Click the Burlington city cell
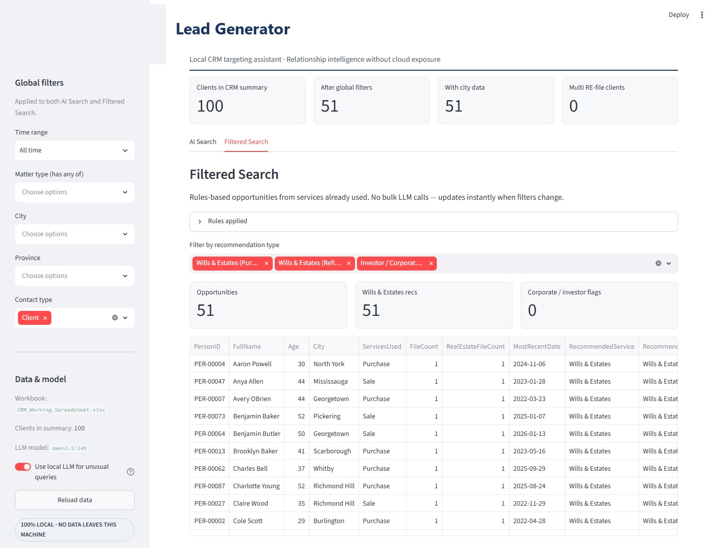718x548 pixels. [334, 521]
